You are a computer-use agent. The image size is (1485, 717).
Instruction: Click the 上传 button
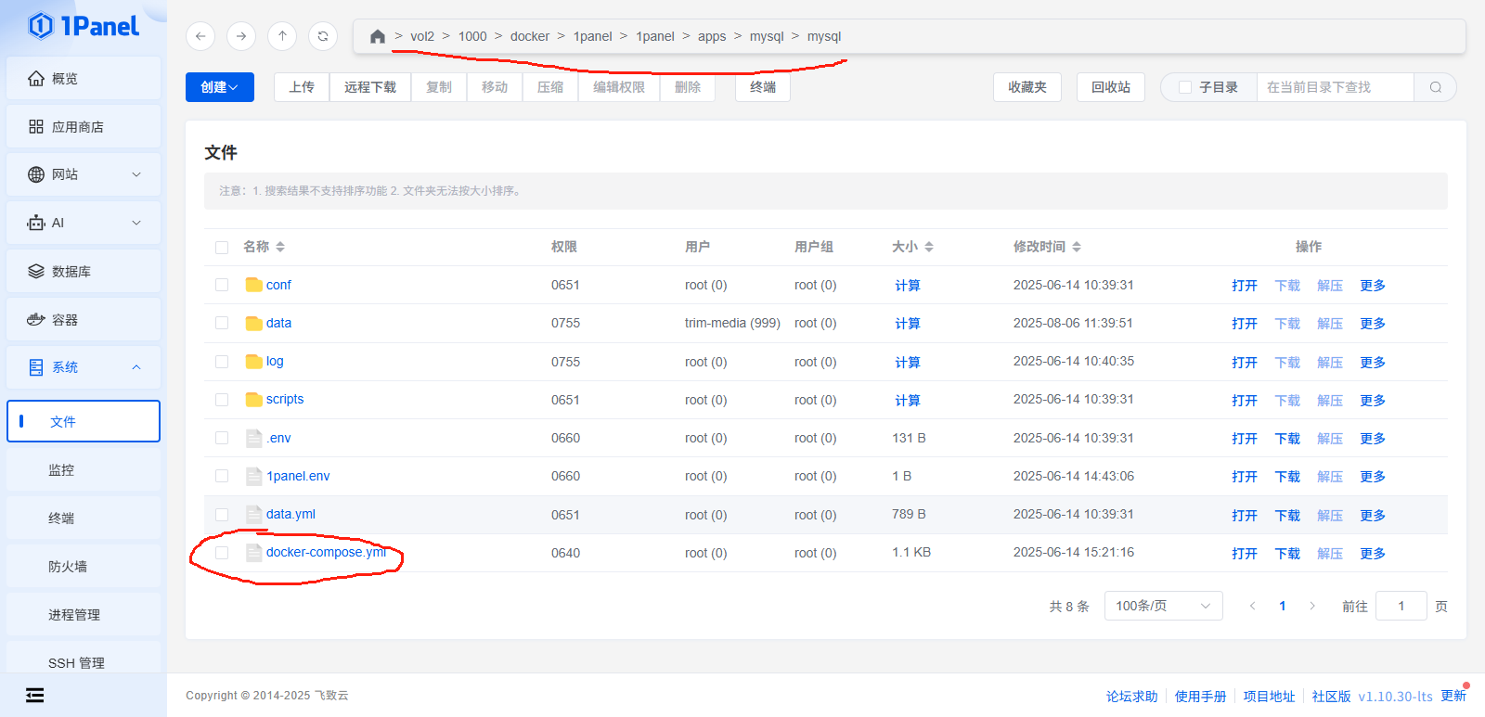pyautogui.click(x=302, y=87)
